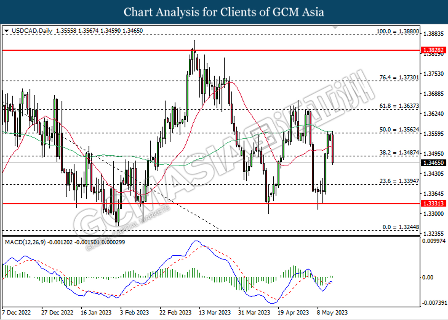Click the 1.34950 price axis value

[x=434, y=154]
